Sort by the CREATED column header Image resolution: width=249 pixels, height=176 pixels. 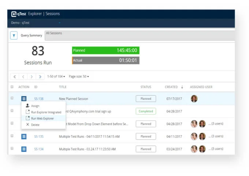171,87
